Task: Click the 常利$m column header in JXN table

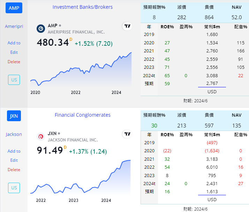Action: pyautogui.click(x=212, y=135)
